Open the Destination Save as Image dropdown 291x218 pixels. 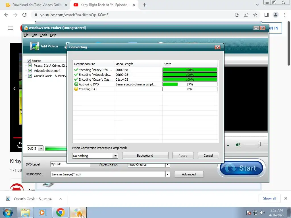(x=167, y=174)
